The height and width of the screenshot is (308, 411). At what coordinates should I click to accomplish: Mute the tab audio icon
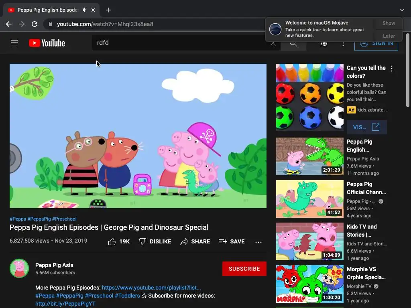84,10
